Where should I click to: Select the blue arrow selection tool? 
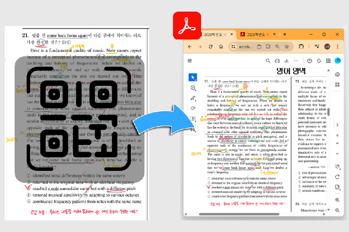tap(193, 77)
